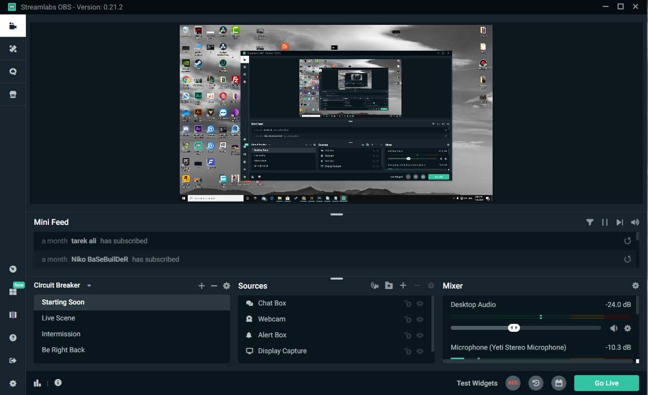
Task: Click the info icon in bottom bar
Action: coord(58,383)
